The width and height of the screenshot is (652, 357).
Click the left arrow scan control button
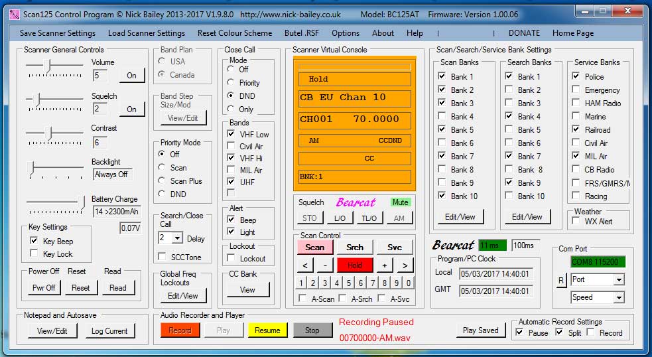[305, 265]
